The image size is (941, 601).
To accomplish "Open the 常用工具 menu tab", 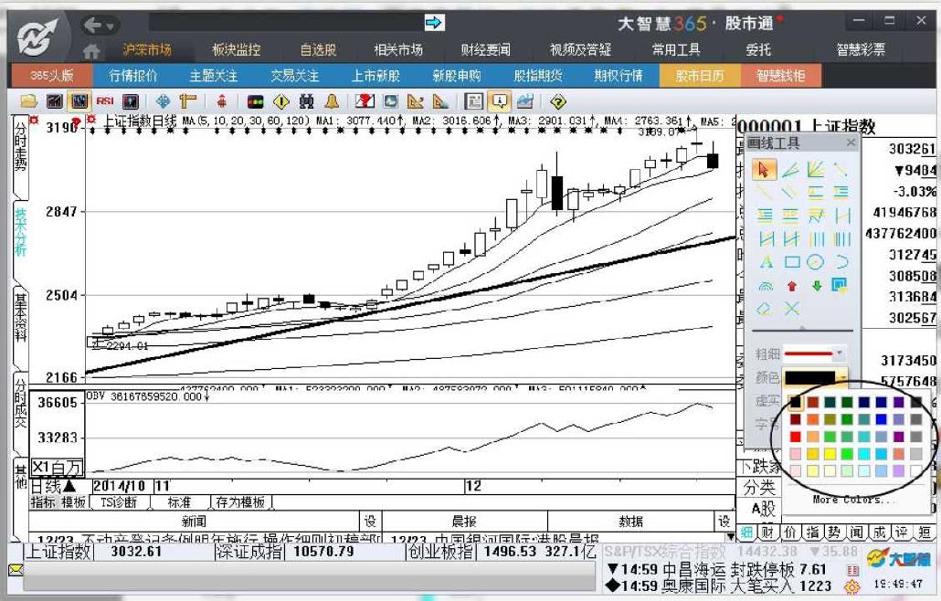I will 676,50.
